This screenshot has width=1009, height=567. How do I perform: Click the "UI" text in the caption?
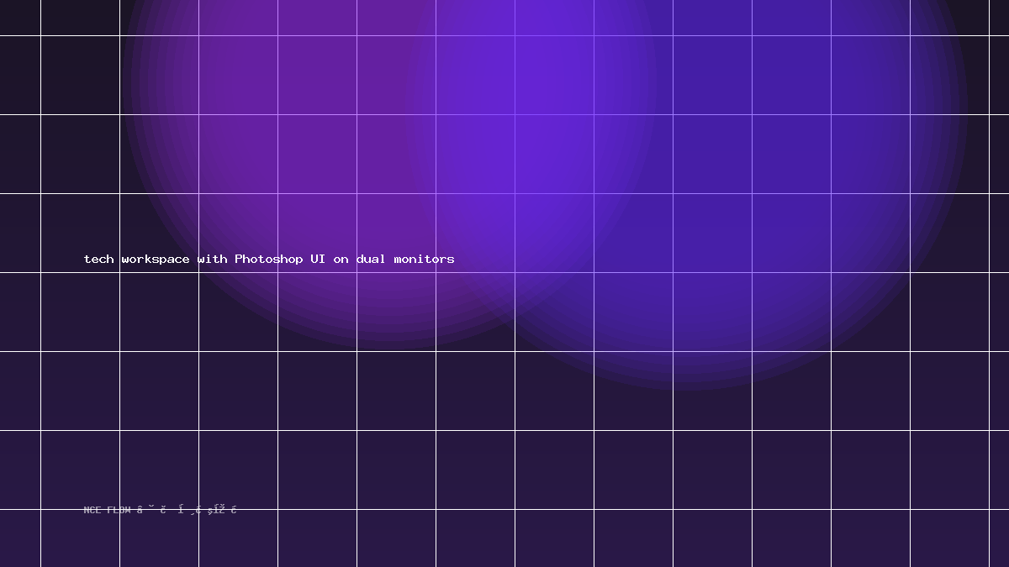[318, 259]
